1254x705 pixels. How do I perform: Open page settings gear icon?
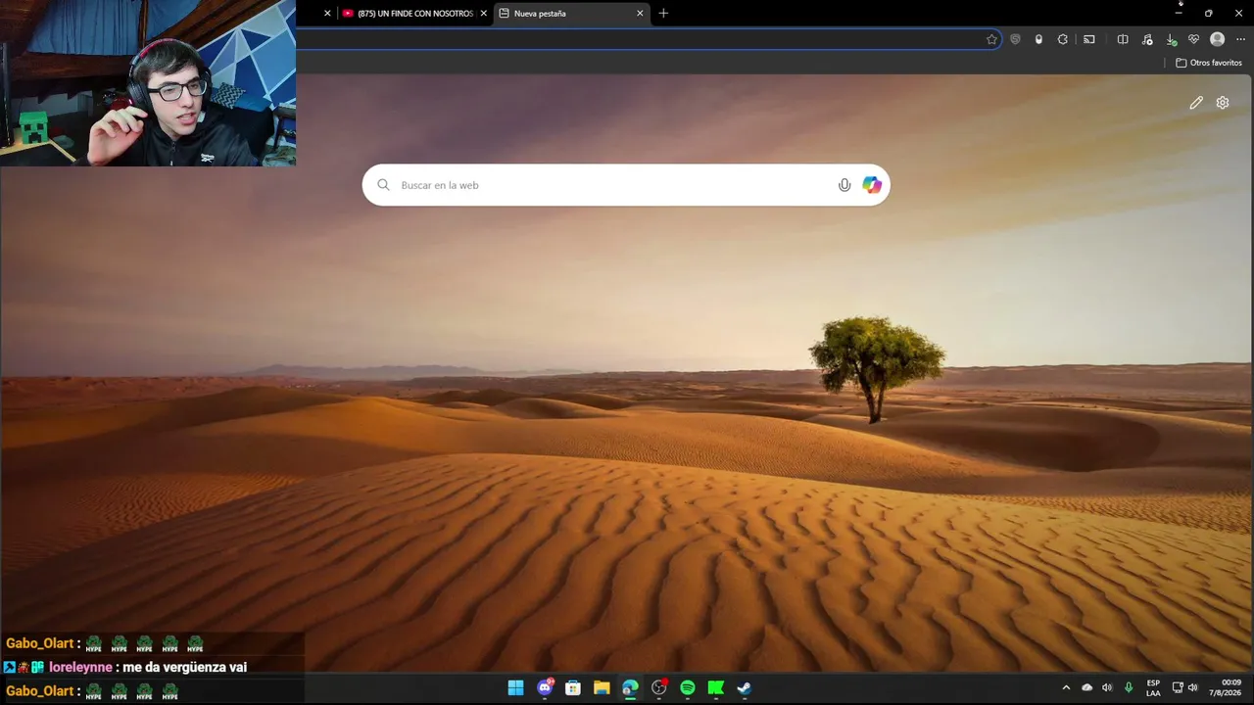[1223, 103]
